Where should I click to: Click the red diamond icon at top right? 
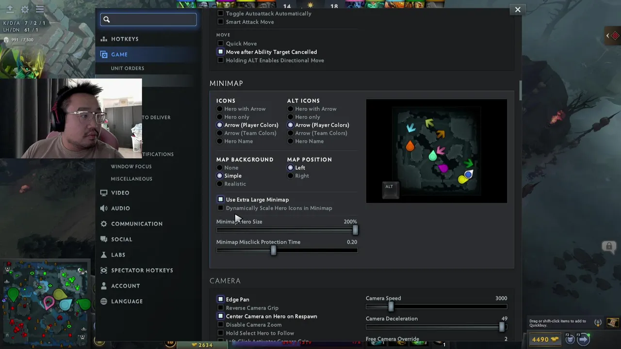615,35
